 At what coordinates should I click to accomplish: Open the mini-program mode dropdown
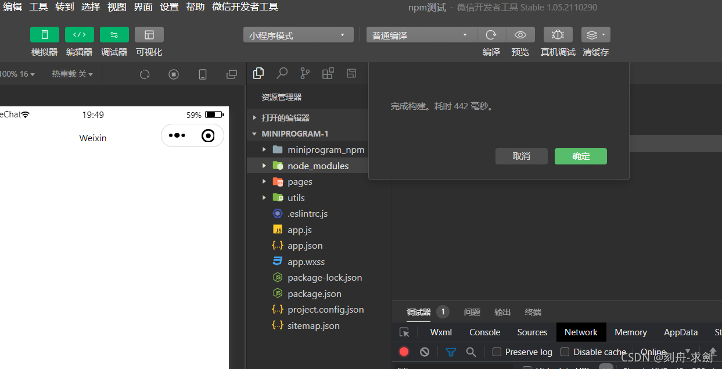[x=299, y=35]
